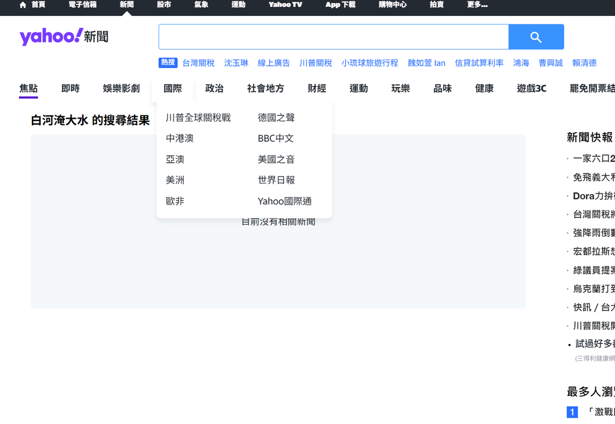Open the 罷免開票結果 tab
Screen dimensions: 615x424
(x=592, y=89)
